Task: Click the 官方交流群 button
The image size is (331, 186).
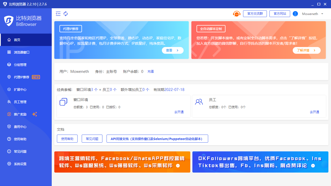Action: (x=255, y=14)
